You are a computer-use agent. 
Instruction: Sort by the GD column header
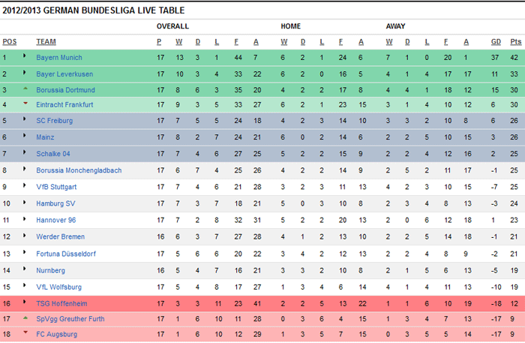click(496, 42)
